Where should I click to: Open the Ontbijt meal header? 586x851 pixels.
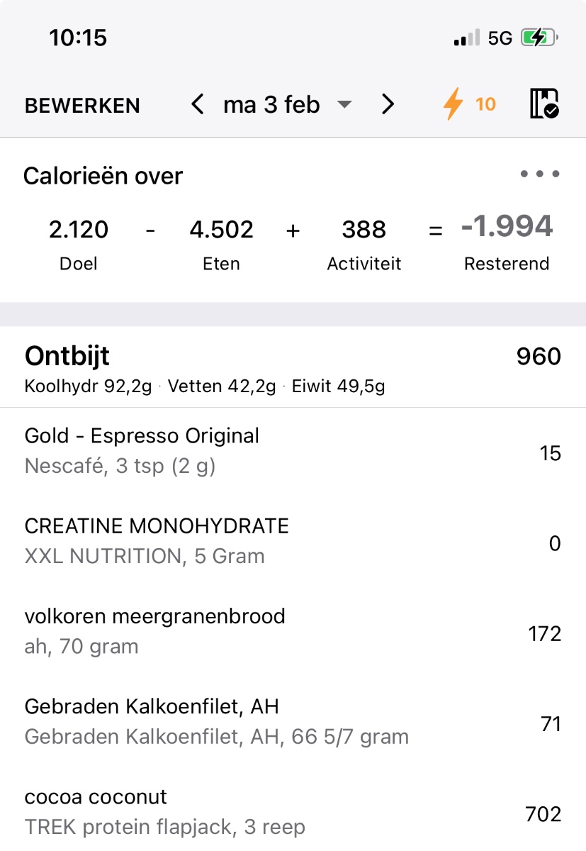pos(67,356)
